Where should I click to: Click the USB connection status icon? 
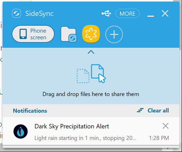click(106, 13)
